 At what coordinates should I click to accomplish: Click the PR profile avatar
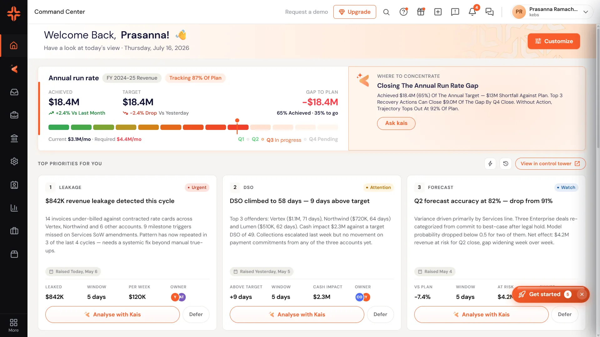(519, 12)
